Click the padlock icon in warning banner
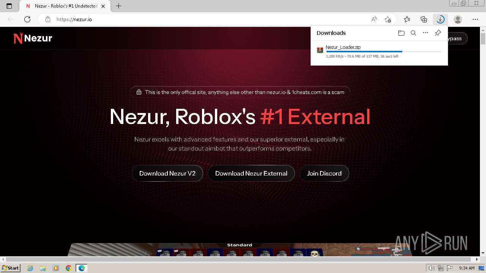Image resolution: width=486 pixels, height=273 pixels. coord(139,92)
